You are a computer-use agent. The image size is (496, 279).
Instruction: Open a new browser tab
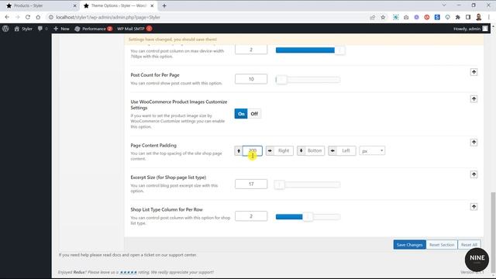click(x=164, y=5)
